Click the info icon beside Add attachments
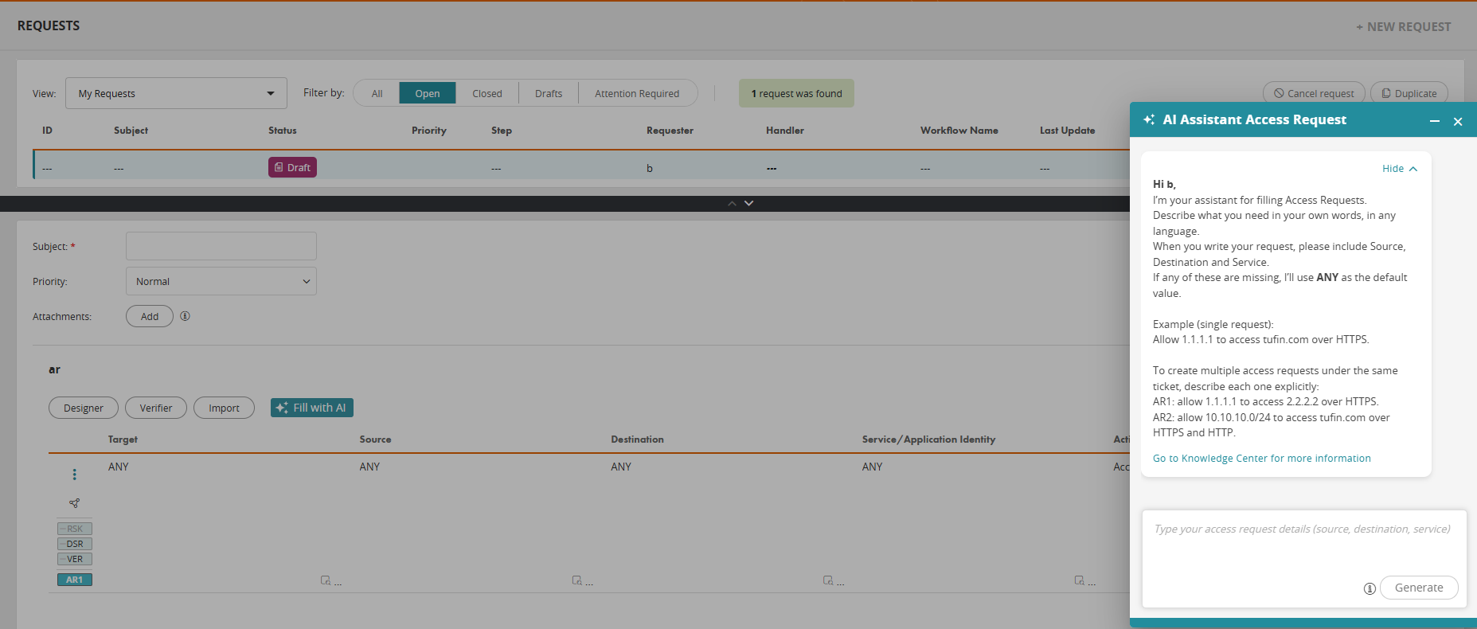This screenshot has width=1477, height=629. click(185, 316)
